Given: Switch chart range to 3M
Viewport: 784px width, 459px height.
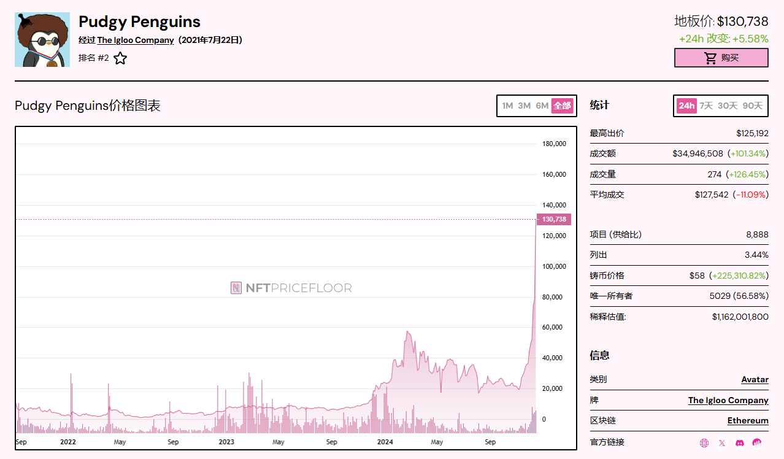Looking at the screenshot, I should [x=525, y=106].
